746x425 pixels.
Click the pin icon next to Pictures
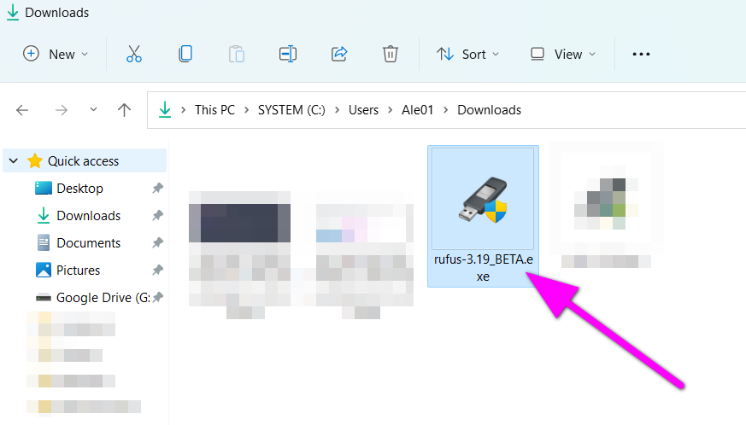pyautogui.click(x=157, y=270)
